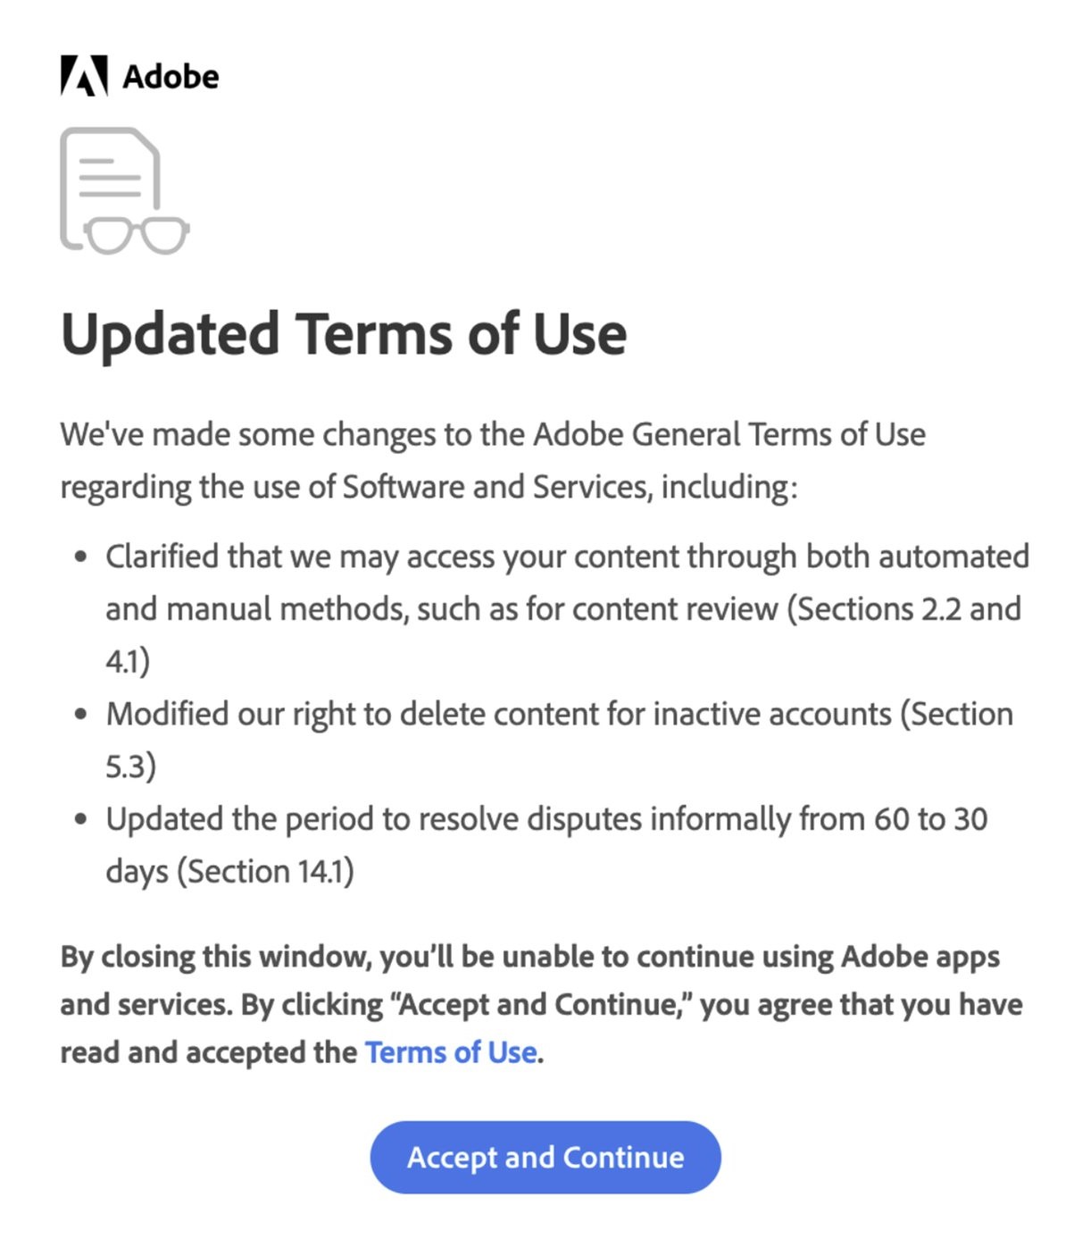
Task: Click the third bullet point dot
Action: coord(82,819)
